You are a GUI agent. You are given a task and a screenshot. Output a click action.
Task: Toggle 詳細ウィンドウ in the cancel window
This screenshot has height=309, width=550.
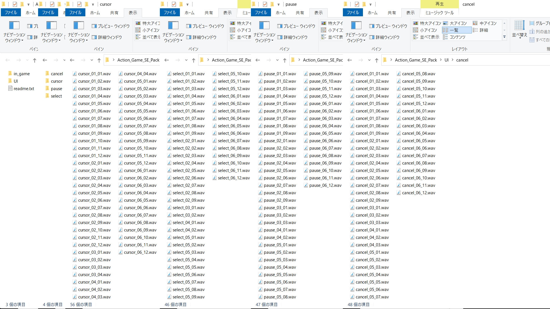[x=384, y=37]
